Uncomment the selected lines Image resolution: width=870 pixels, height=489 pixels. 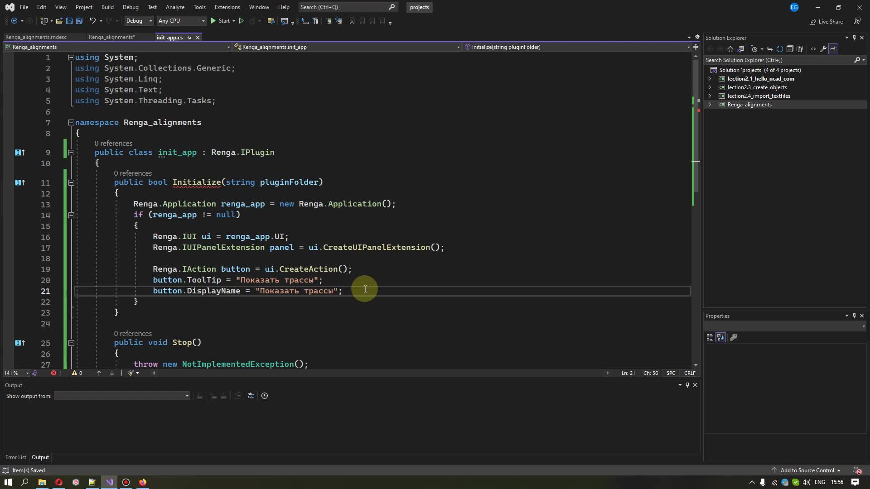point(338,21)
